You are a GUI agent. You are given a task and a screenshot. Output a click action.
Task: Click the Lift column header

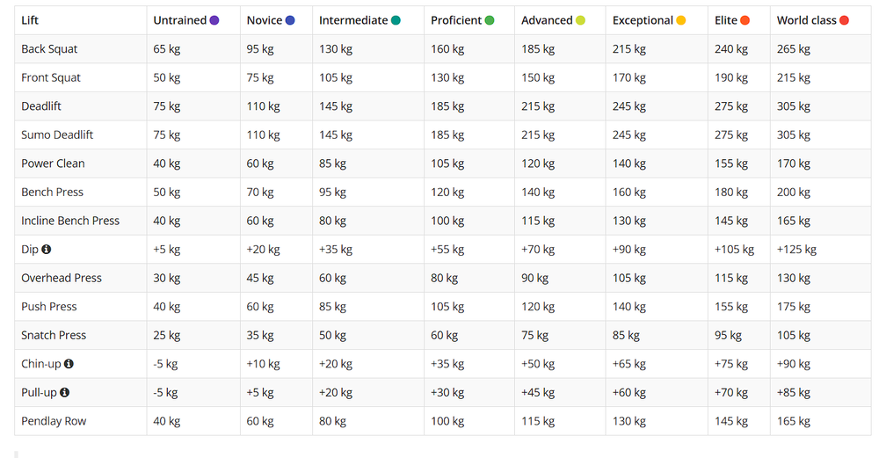click(30, 20)
